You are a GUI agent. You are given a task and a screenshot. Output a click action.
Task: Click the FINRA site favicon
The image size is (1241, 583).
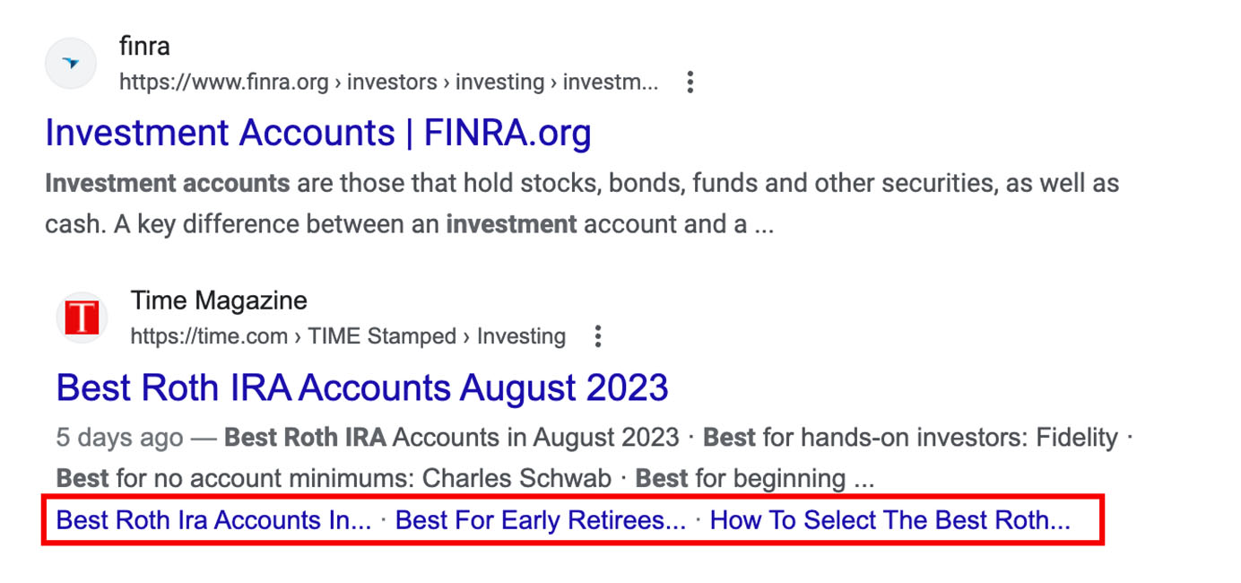pyautogui.click(x=70, y=63)
